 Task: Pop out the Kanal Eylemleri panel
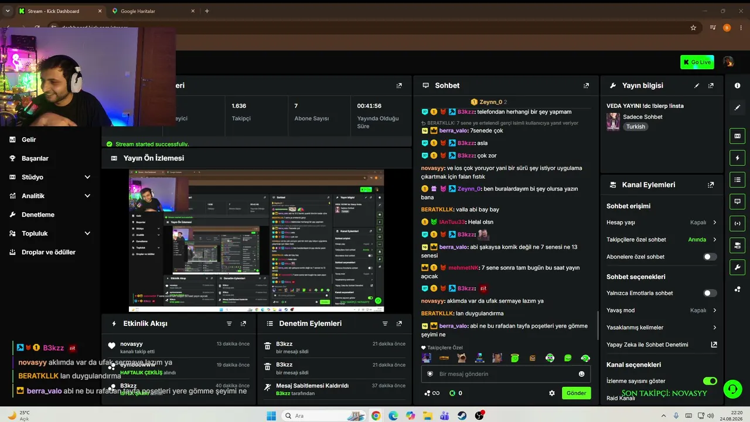(x=711, y=185)
